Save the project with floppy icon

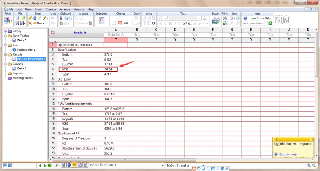click(x=17, y=23)
